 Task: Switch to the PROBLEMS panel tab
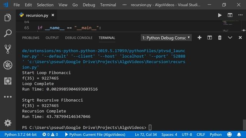(x=31, y=38)
